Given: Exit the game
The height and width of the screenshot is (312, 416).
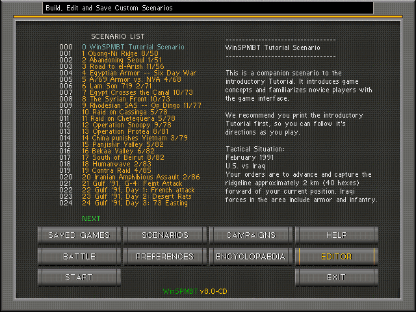Looking at the screenshot, I should [337, 278].
